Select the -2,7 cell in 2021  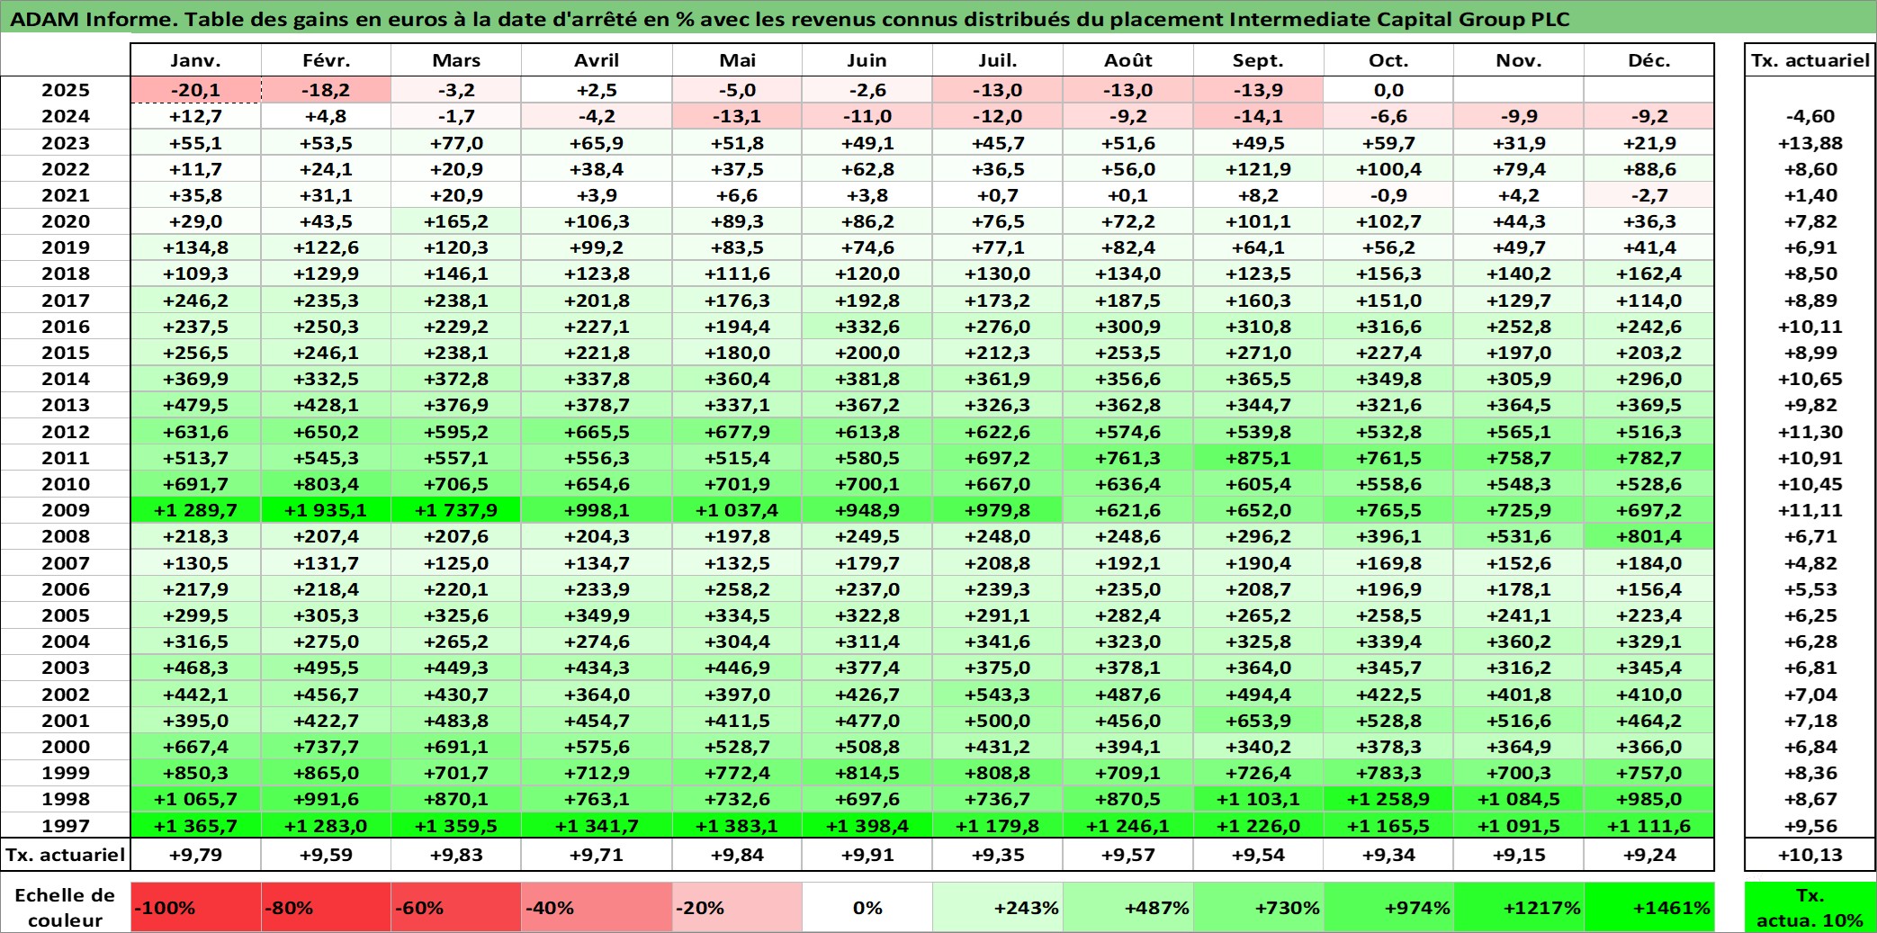coord(1648,195)
